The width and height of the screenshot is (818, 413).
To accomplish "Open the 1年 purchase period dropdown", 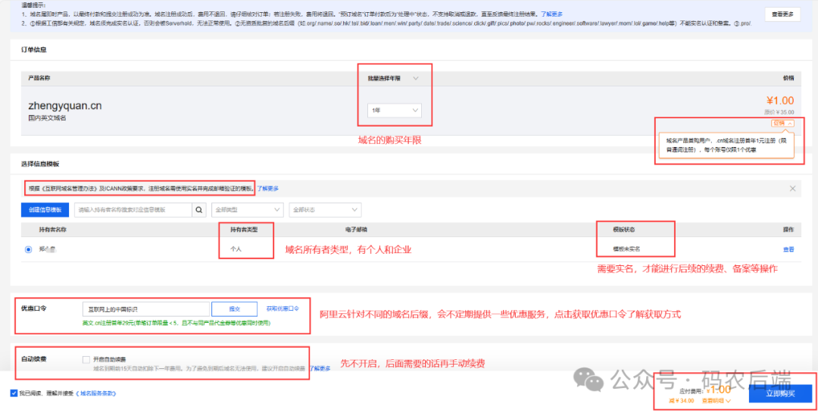I will tap(395, 111).
